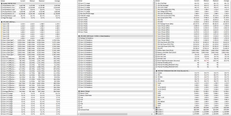Screen dimensions: 231x116
Task: Click the C-State Residency section chip icon
Action: pos(79,36)
